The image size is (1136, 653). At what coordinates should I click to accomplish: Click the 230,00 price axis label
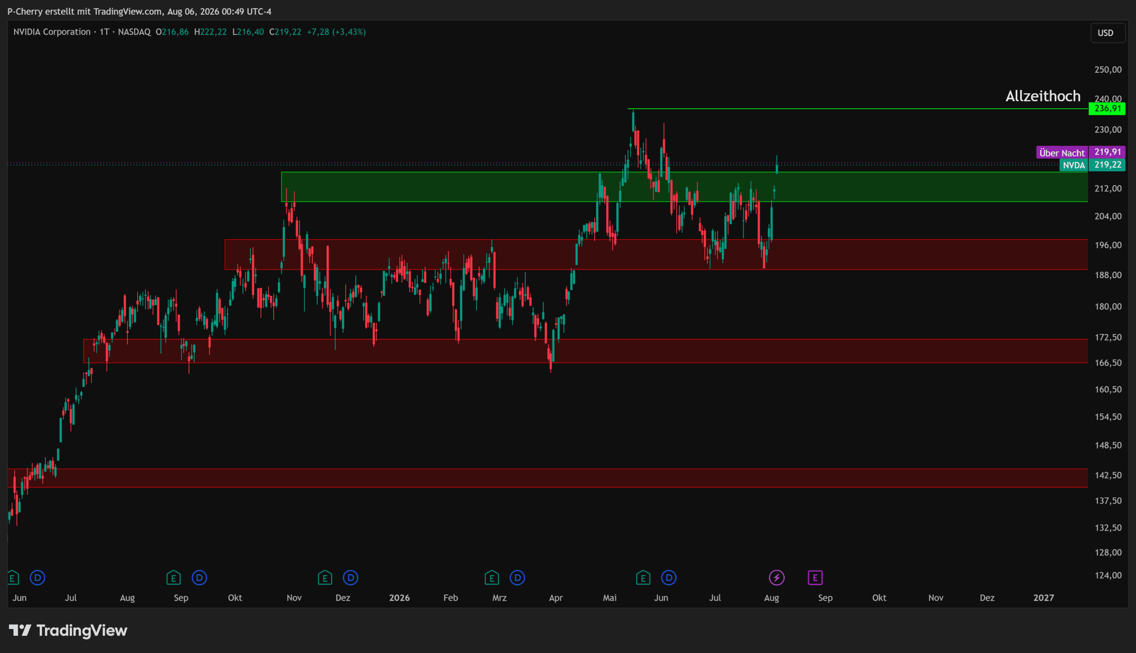(x=1108, y=130)
